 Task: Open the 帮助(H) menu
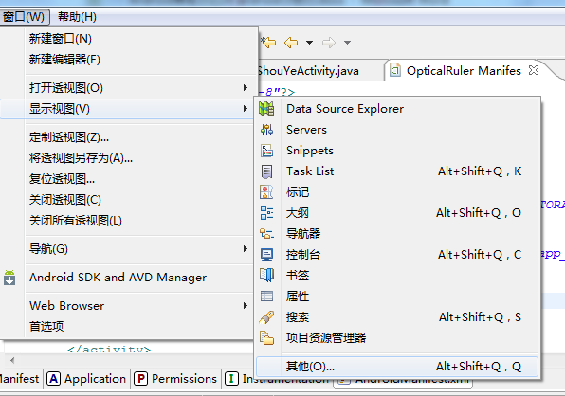coord(77,17)
